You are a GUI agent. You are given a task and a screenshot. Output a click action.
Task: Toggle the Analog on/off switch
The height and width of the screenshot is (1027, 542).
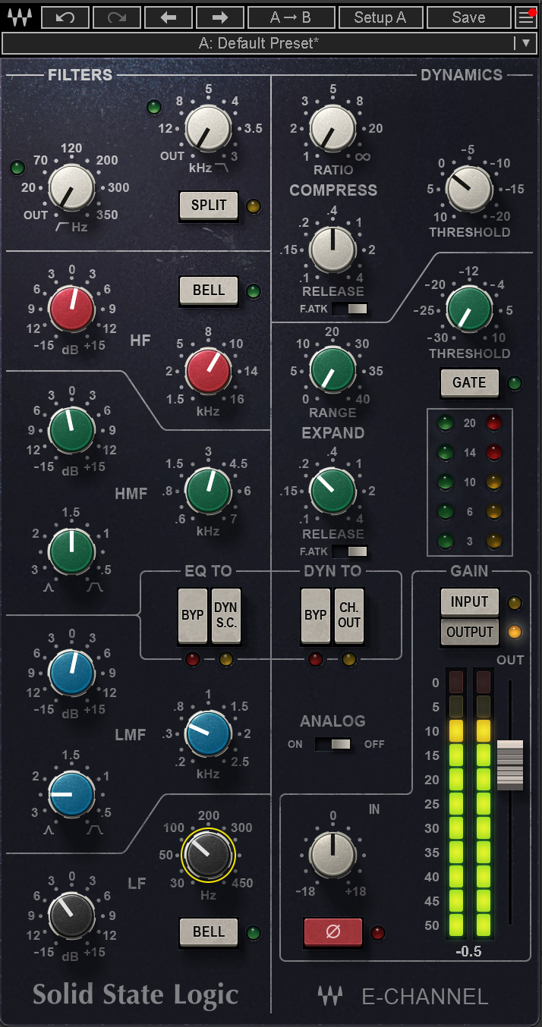click(332, 744)
